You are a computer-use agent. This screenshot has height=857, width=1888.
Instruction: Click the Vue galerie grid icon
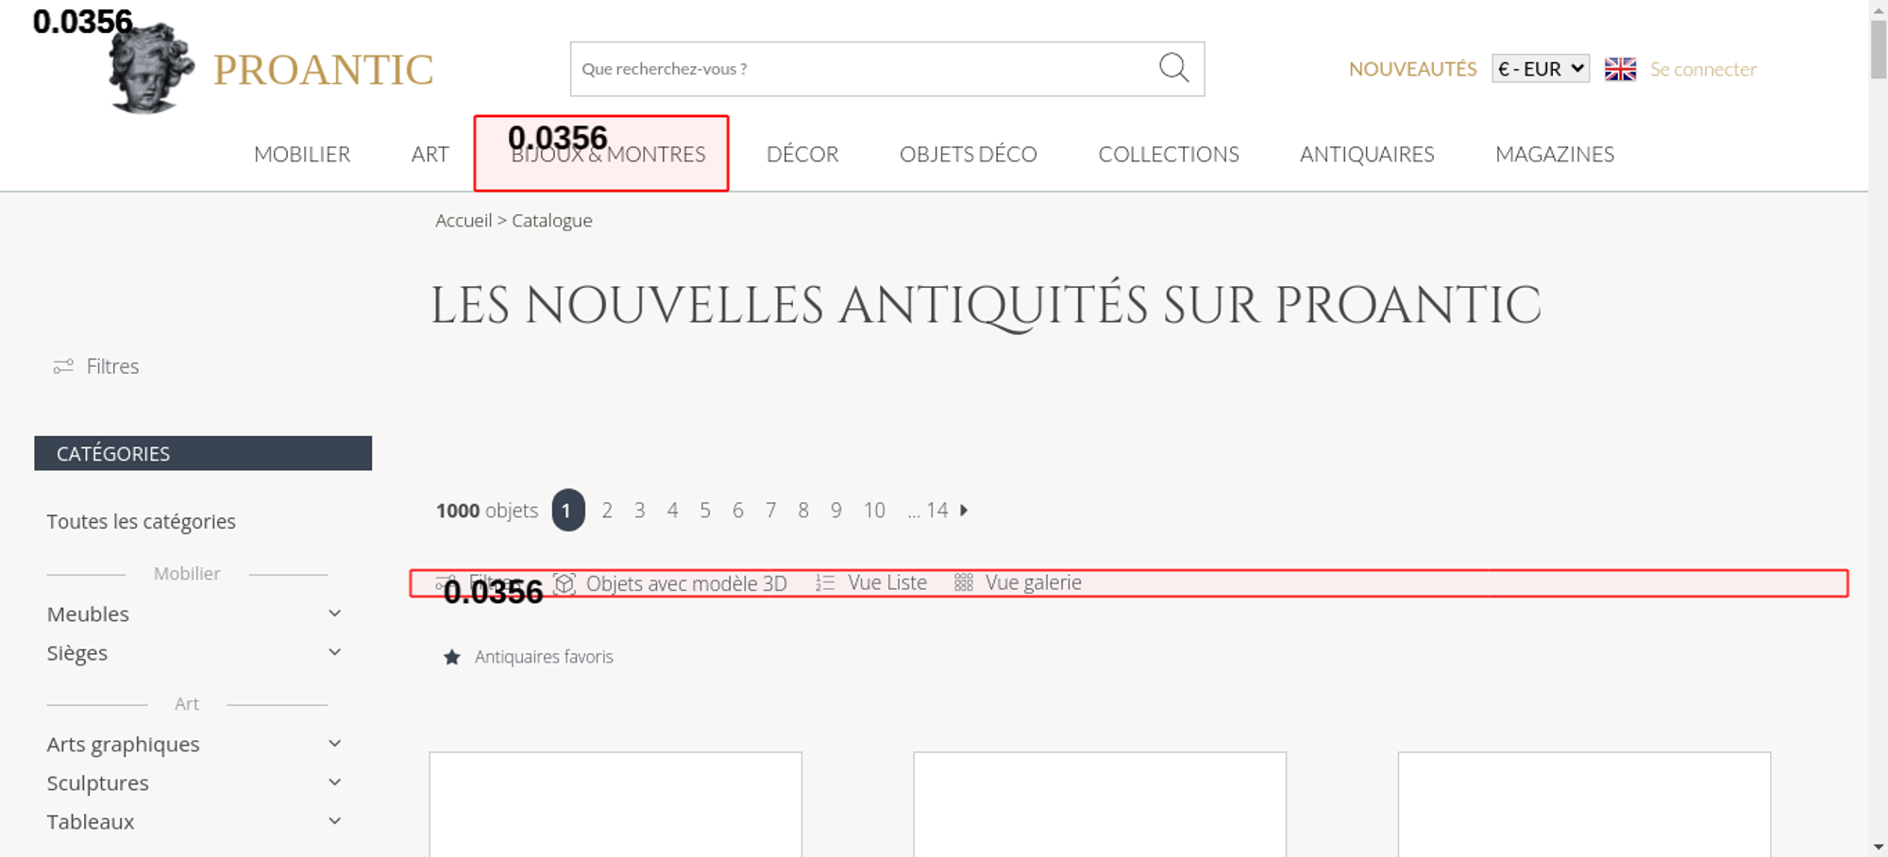pyautogui.click(x=963, y=583)
